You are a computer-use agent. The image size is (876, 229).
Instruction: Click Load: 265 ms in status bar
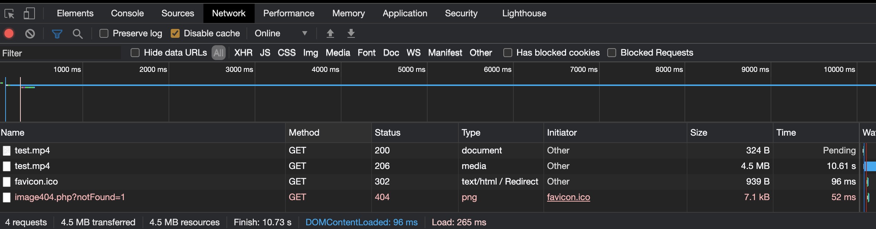[459, 222]
